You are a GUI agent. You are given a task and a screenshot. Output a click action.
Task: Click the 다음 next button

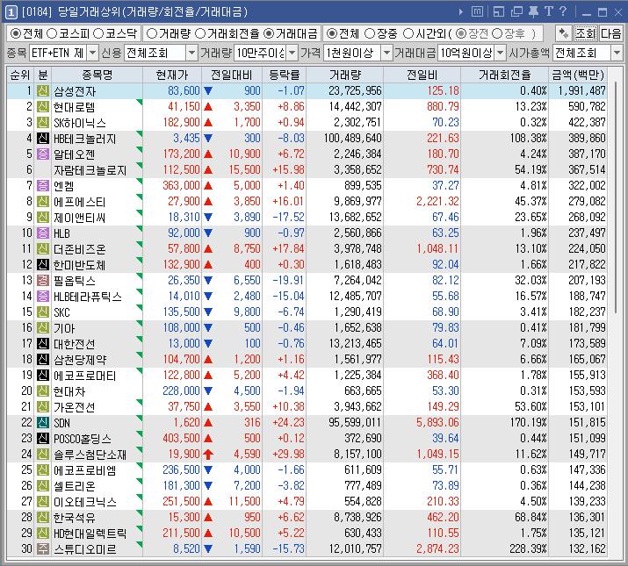pyautogui.click(x=610, y=33)
